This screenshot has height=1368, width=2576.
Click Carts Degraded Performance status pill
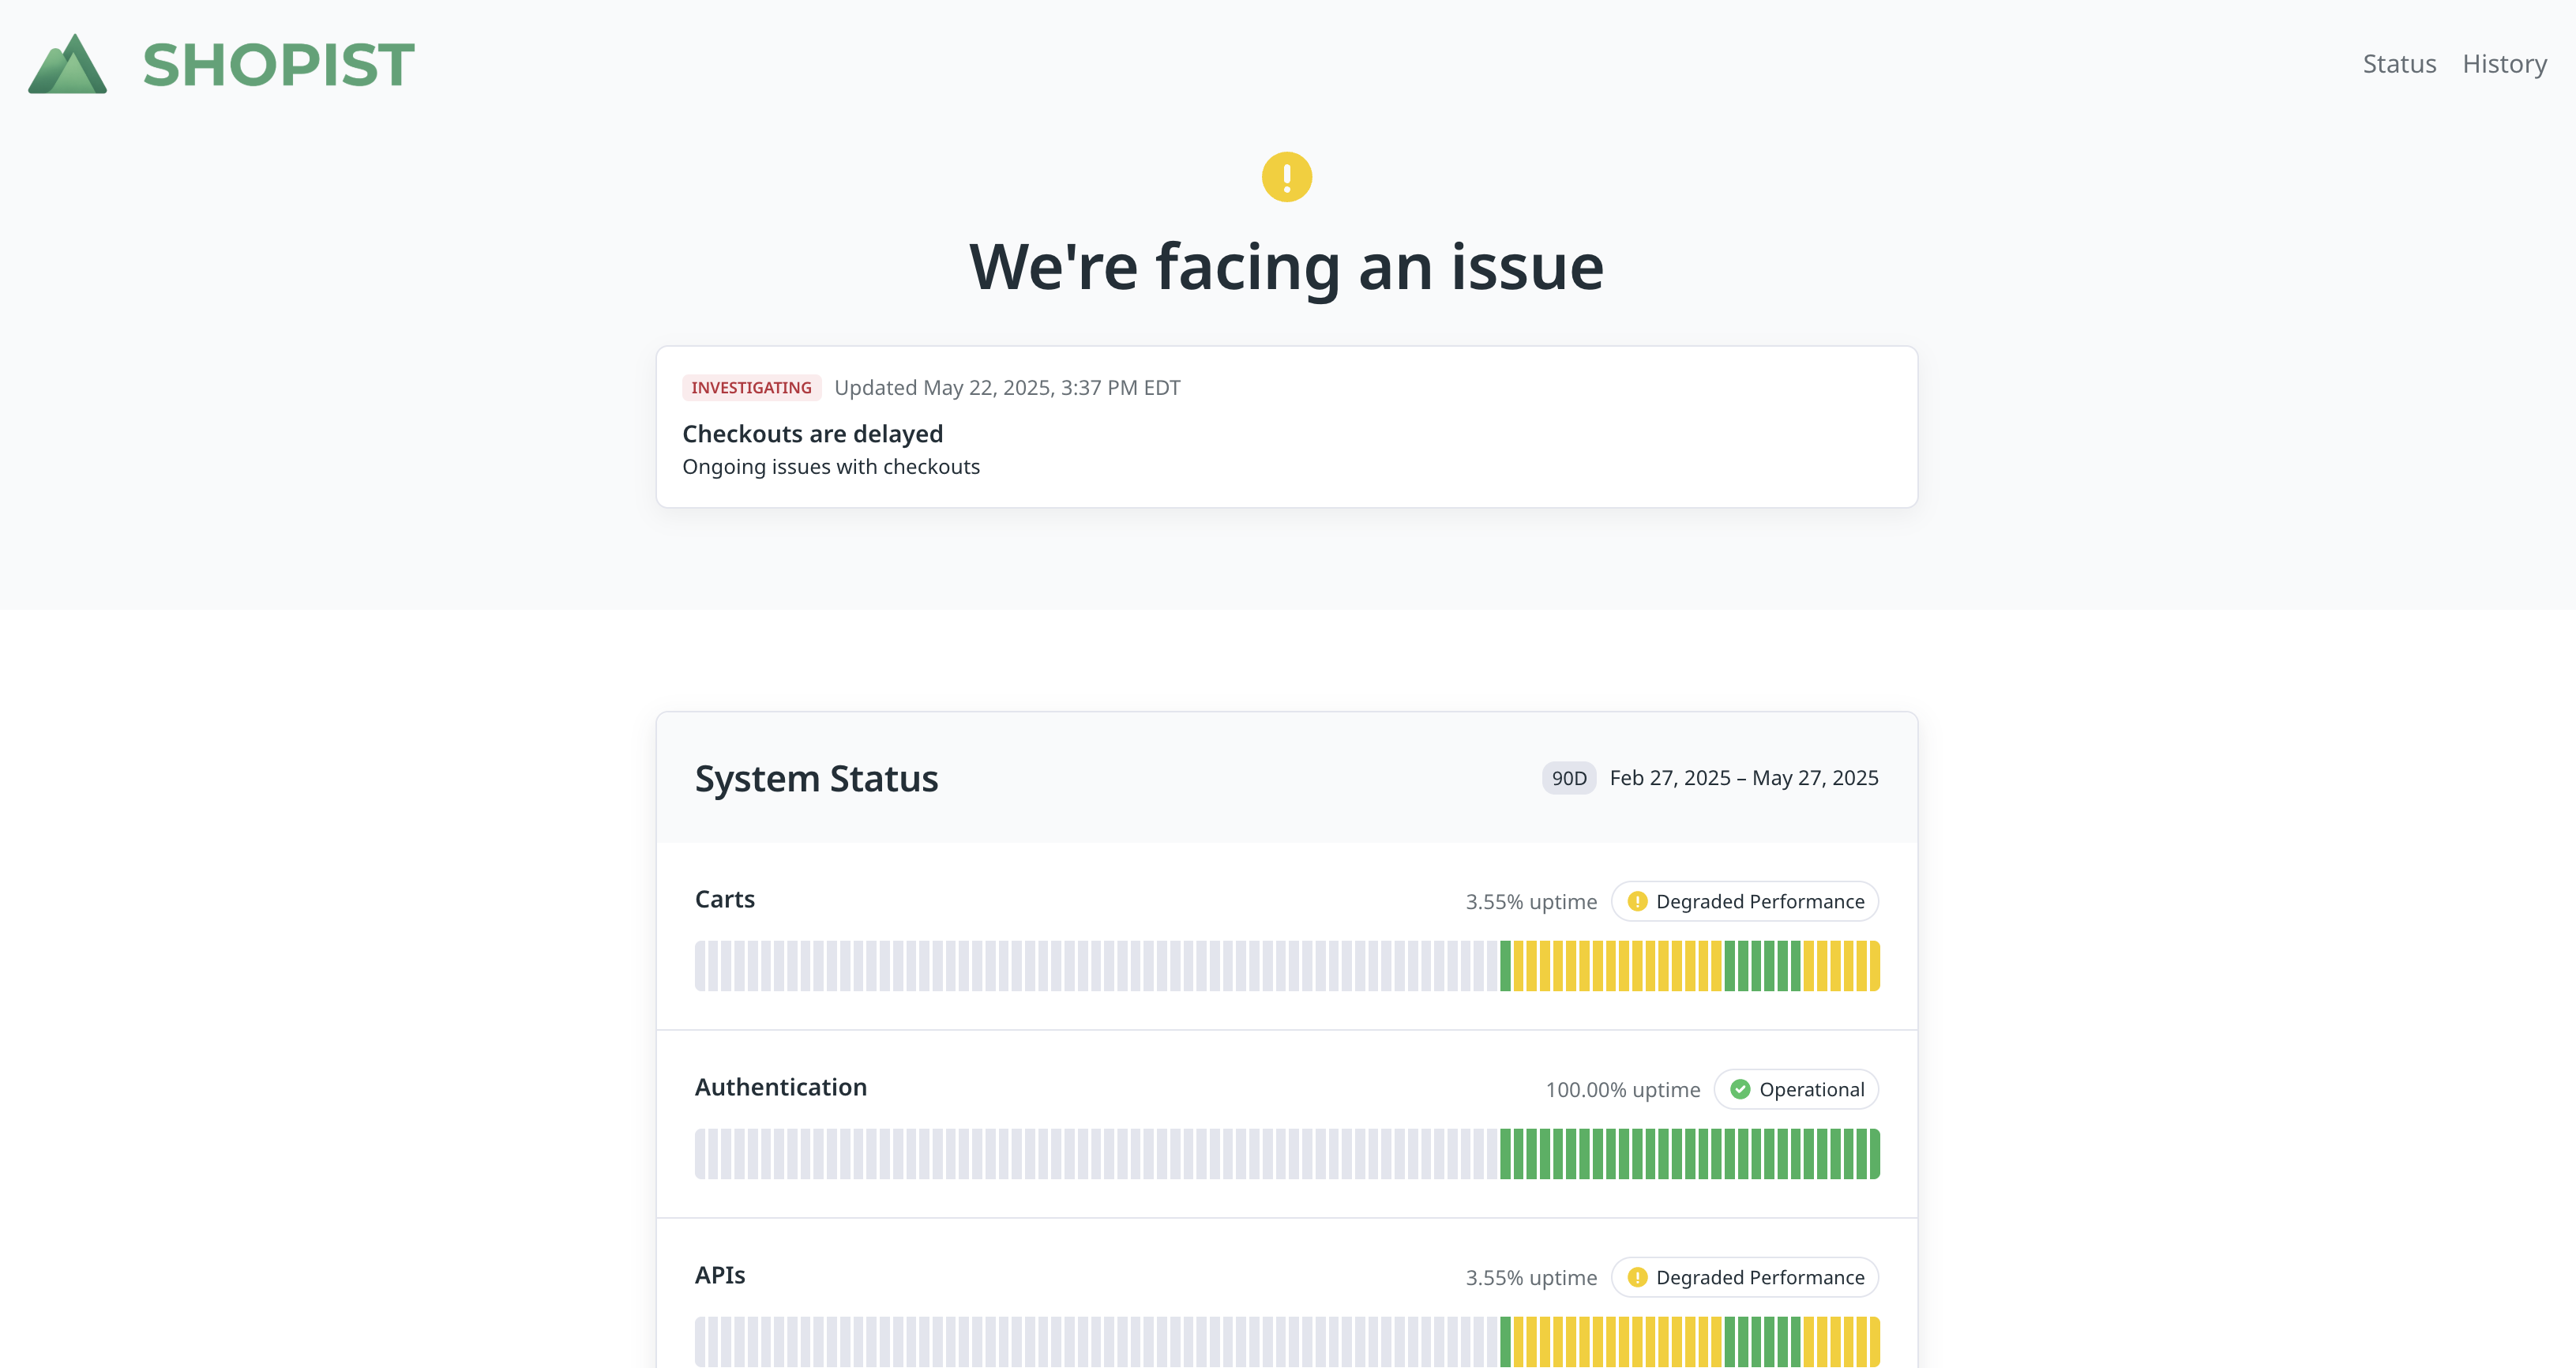1745,901
